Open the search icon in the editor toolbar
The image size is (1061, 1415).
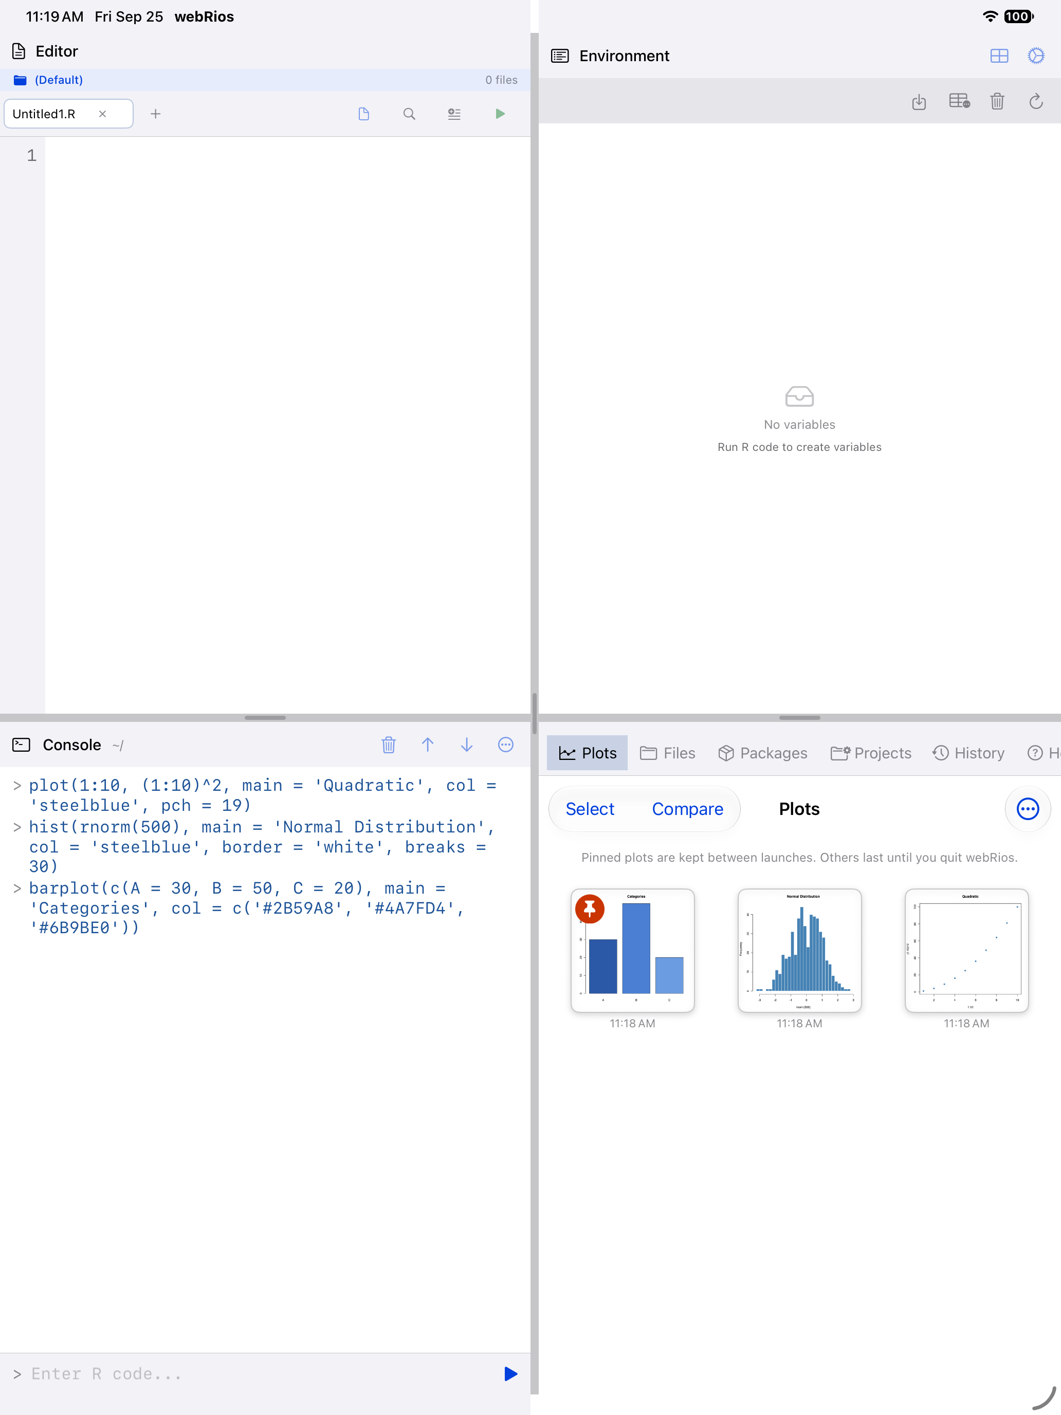[409, 114]
